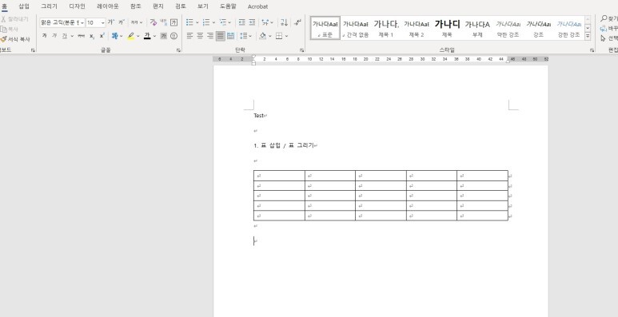This screenshot has width=618, height=317.
Task: Open the 참조 (References) tab
Action: tap(136, 6)
